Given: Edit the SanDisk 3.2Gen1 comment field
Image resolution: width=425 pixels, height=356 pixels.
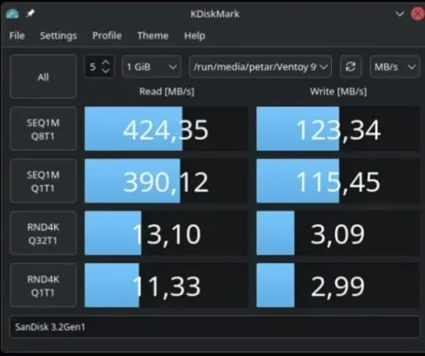Looking at the screenshot, I should (215, 327).
